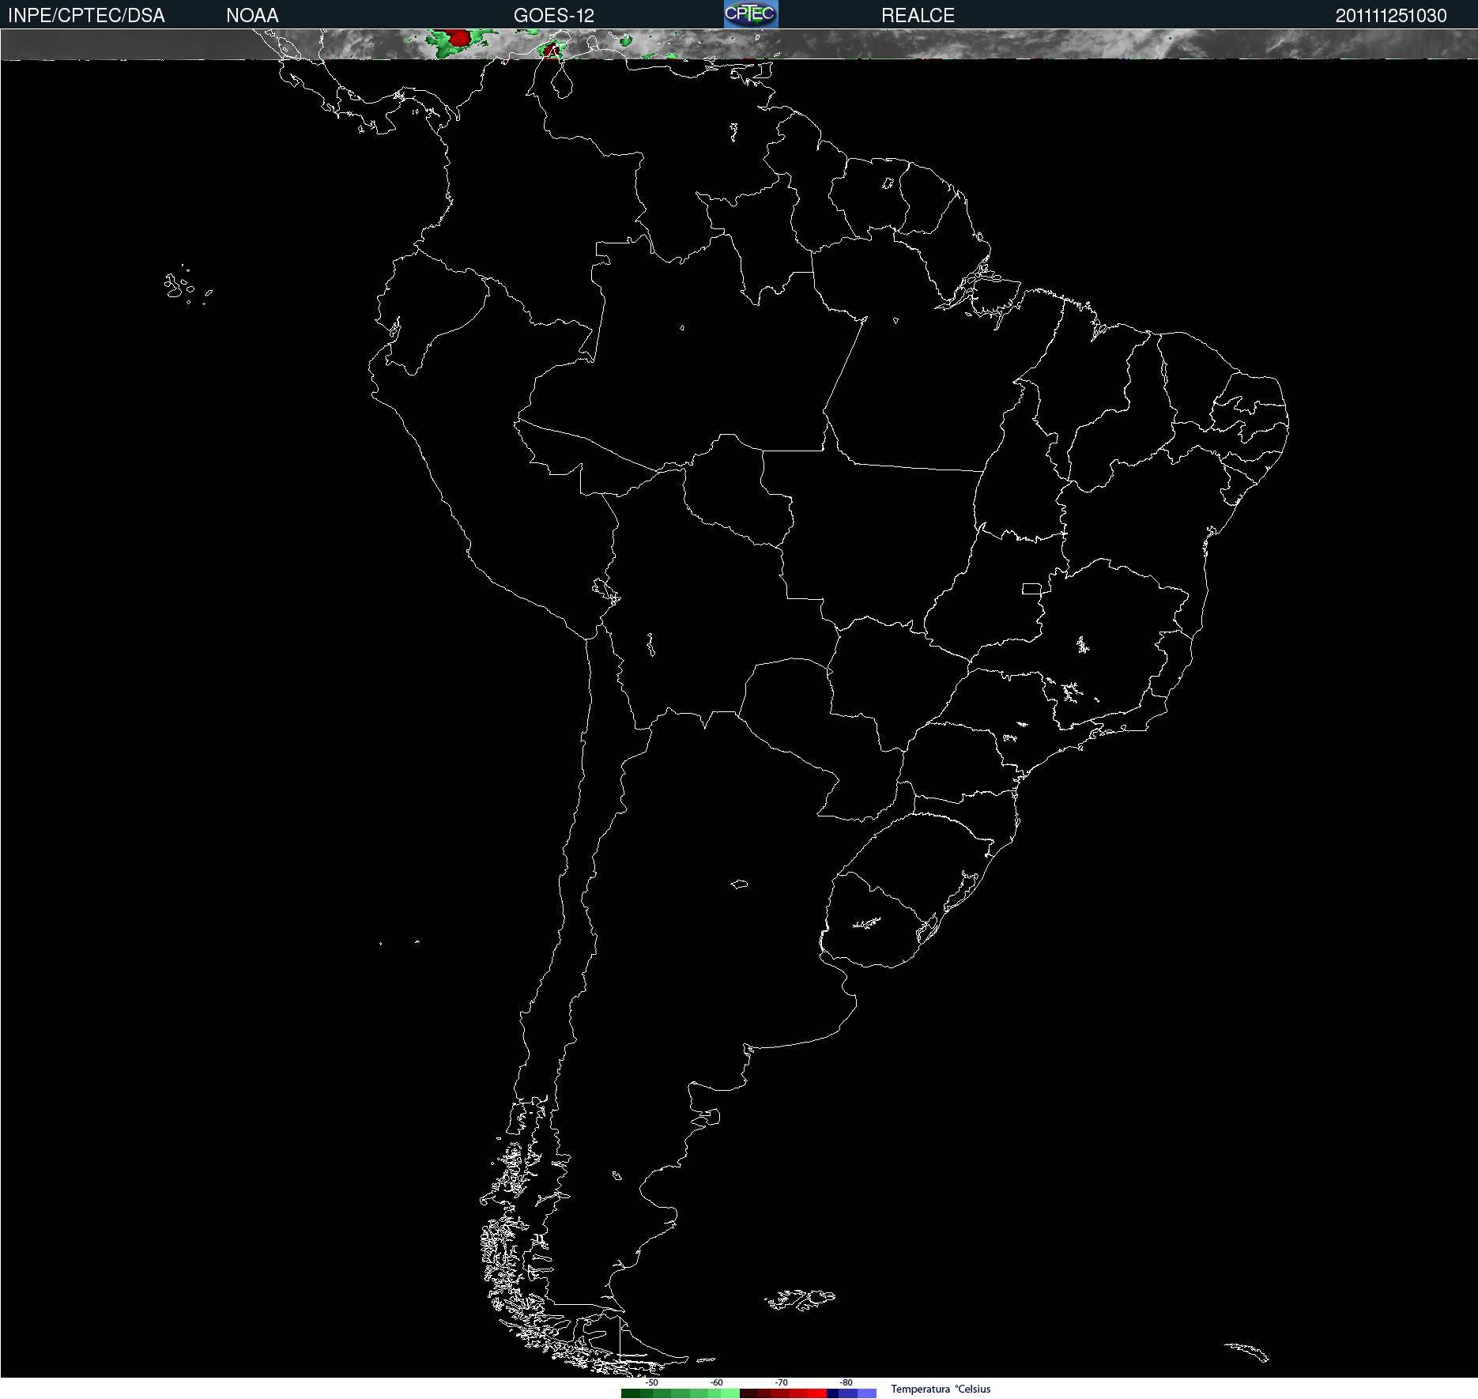Click the -60 value on the temperature scale
1478x1399 pixels.
716,1382
